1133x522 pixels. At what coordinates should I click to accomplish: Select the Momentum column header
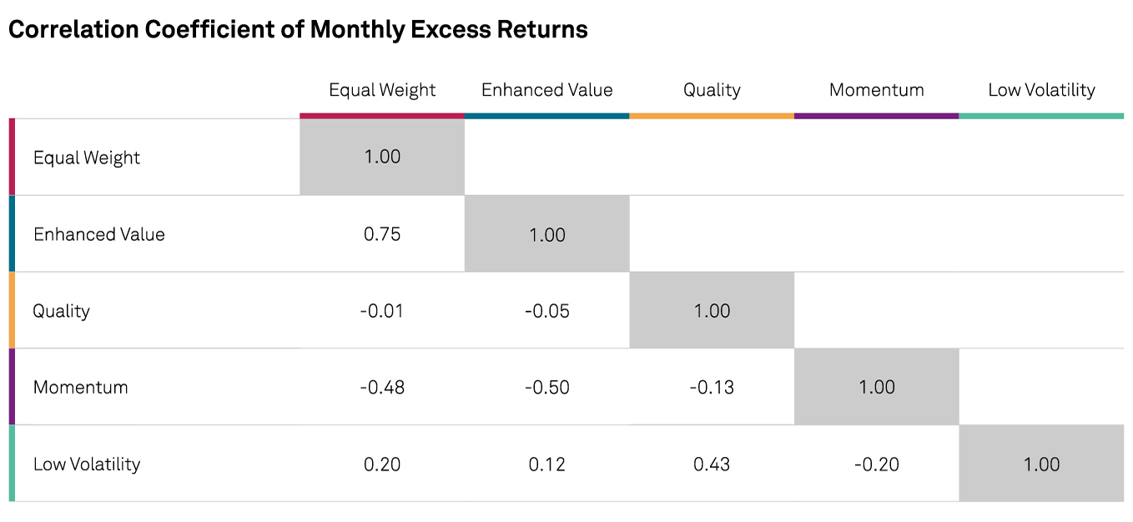point(876,90)
